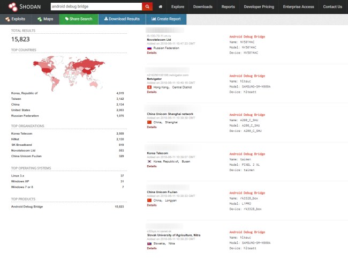The image size is (348, 259).
Task: Click the Korea Telecom result heading
Action: pos(157,153)
